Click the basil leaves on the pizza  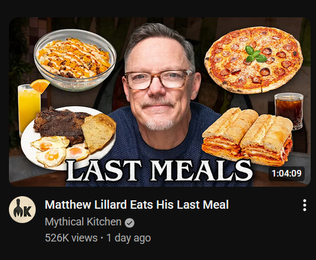pyautogui.click(x=255, y=54)
